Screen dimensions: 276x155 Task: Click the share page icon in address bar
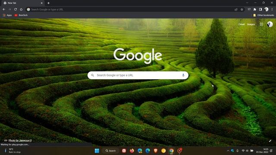pyautogui.click(x=236, y=9)
